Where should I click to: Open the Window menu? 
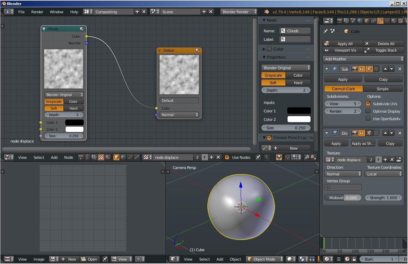(57, 12)
